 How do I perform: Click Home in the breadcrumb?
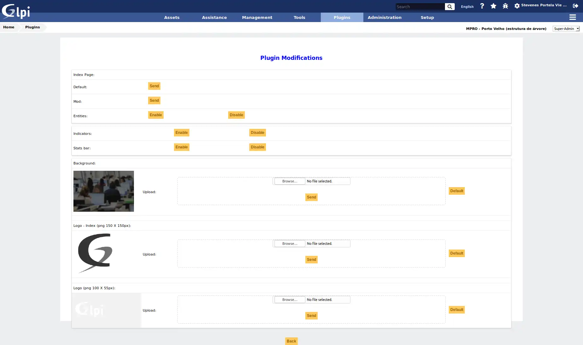[9, 27]
